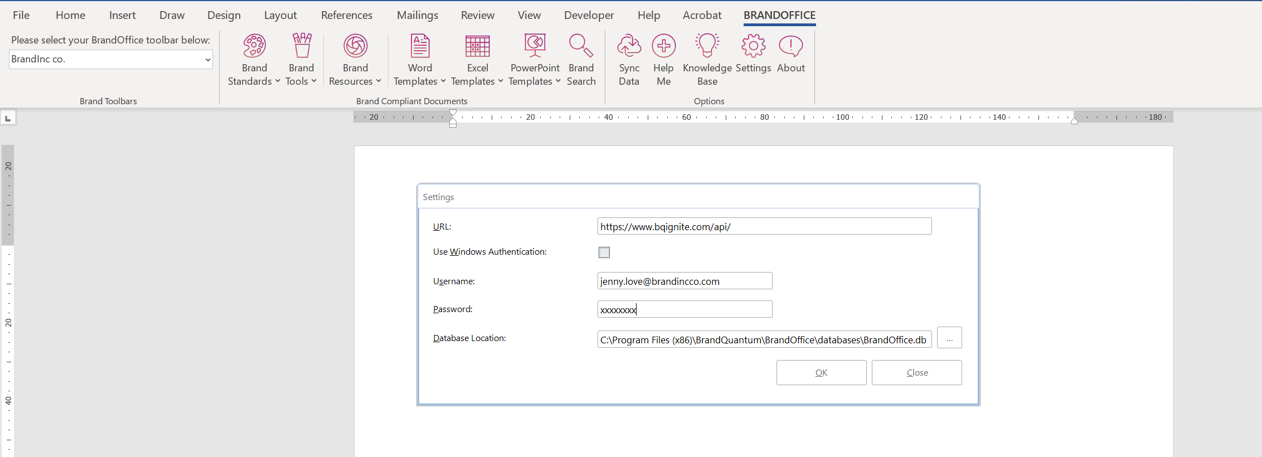Select the BRANDOFFICE tab
1262x457 pixels.
coord(779,15)
